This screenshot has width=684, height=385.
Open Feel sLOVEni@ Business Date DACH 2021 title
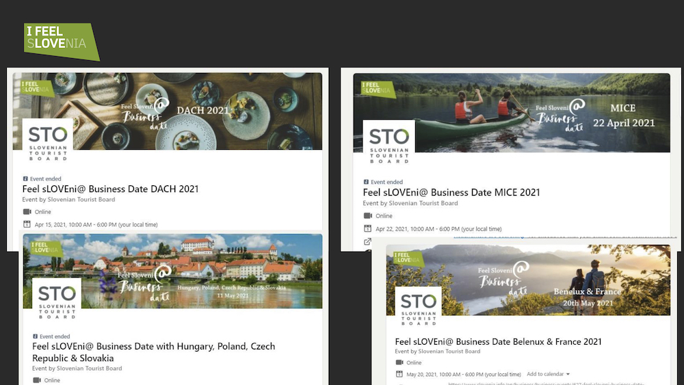point(110,189)
